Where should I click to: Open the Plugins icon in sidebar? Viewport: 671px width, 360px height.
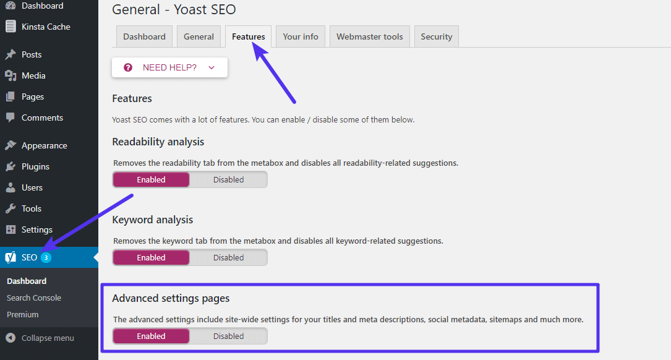(x=9, y=166)
